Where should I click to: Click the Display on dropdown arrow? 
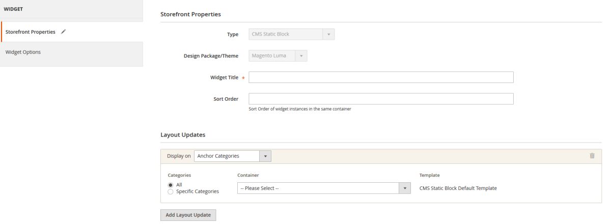click(x=265, y=156)
